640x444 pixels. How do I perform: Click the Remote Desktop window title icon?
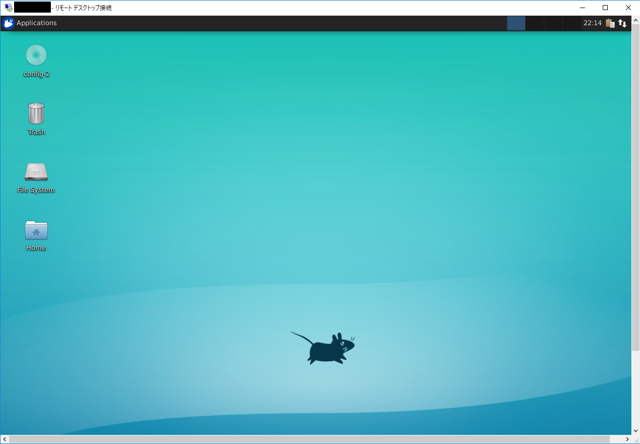pos(8,8)
